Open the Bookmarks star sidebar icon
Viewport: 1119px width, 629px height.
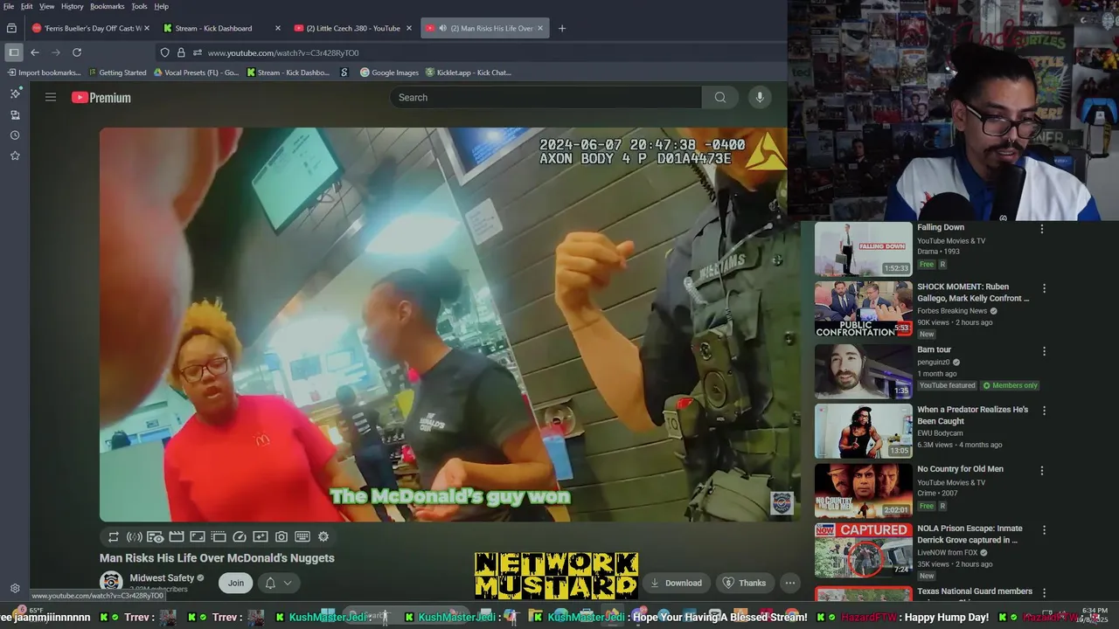pyautogui.click(x=15, y=156)
